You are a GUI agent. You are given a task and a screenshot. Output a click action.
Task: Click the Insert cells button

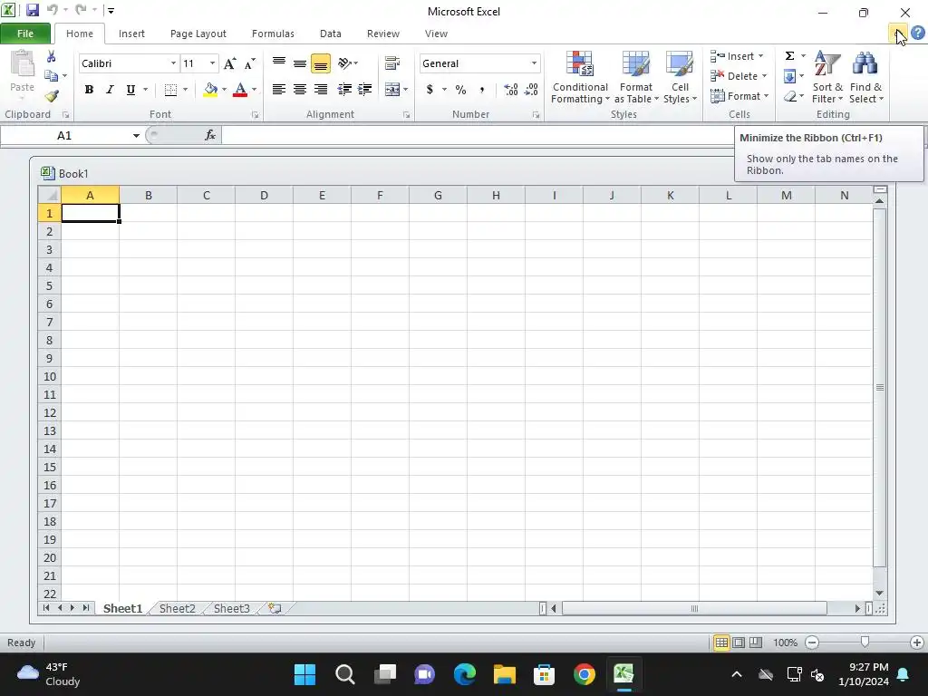pos(737,56)
